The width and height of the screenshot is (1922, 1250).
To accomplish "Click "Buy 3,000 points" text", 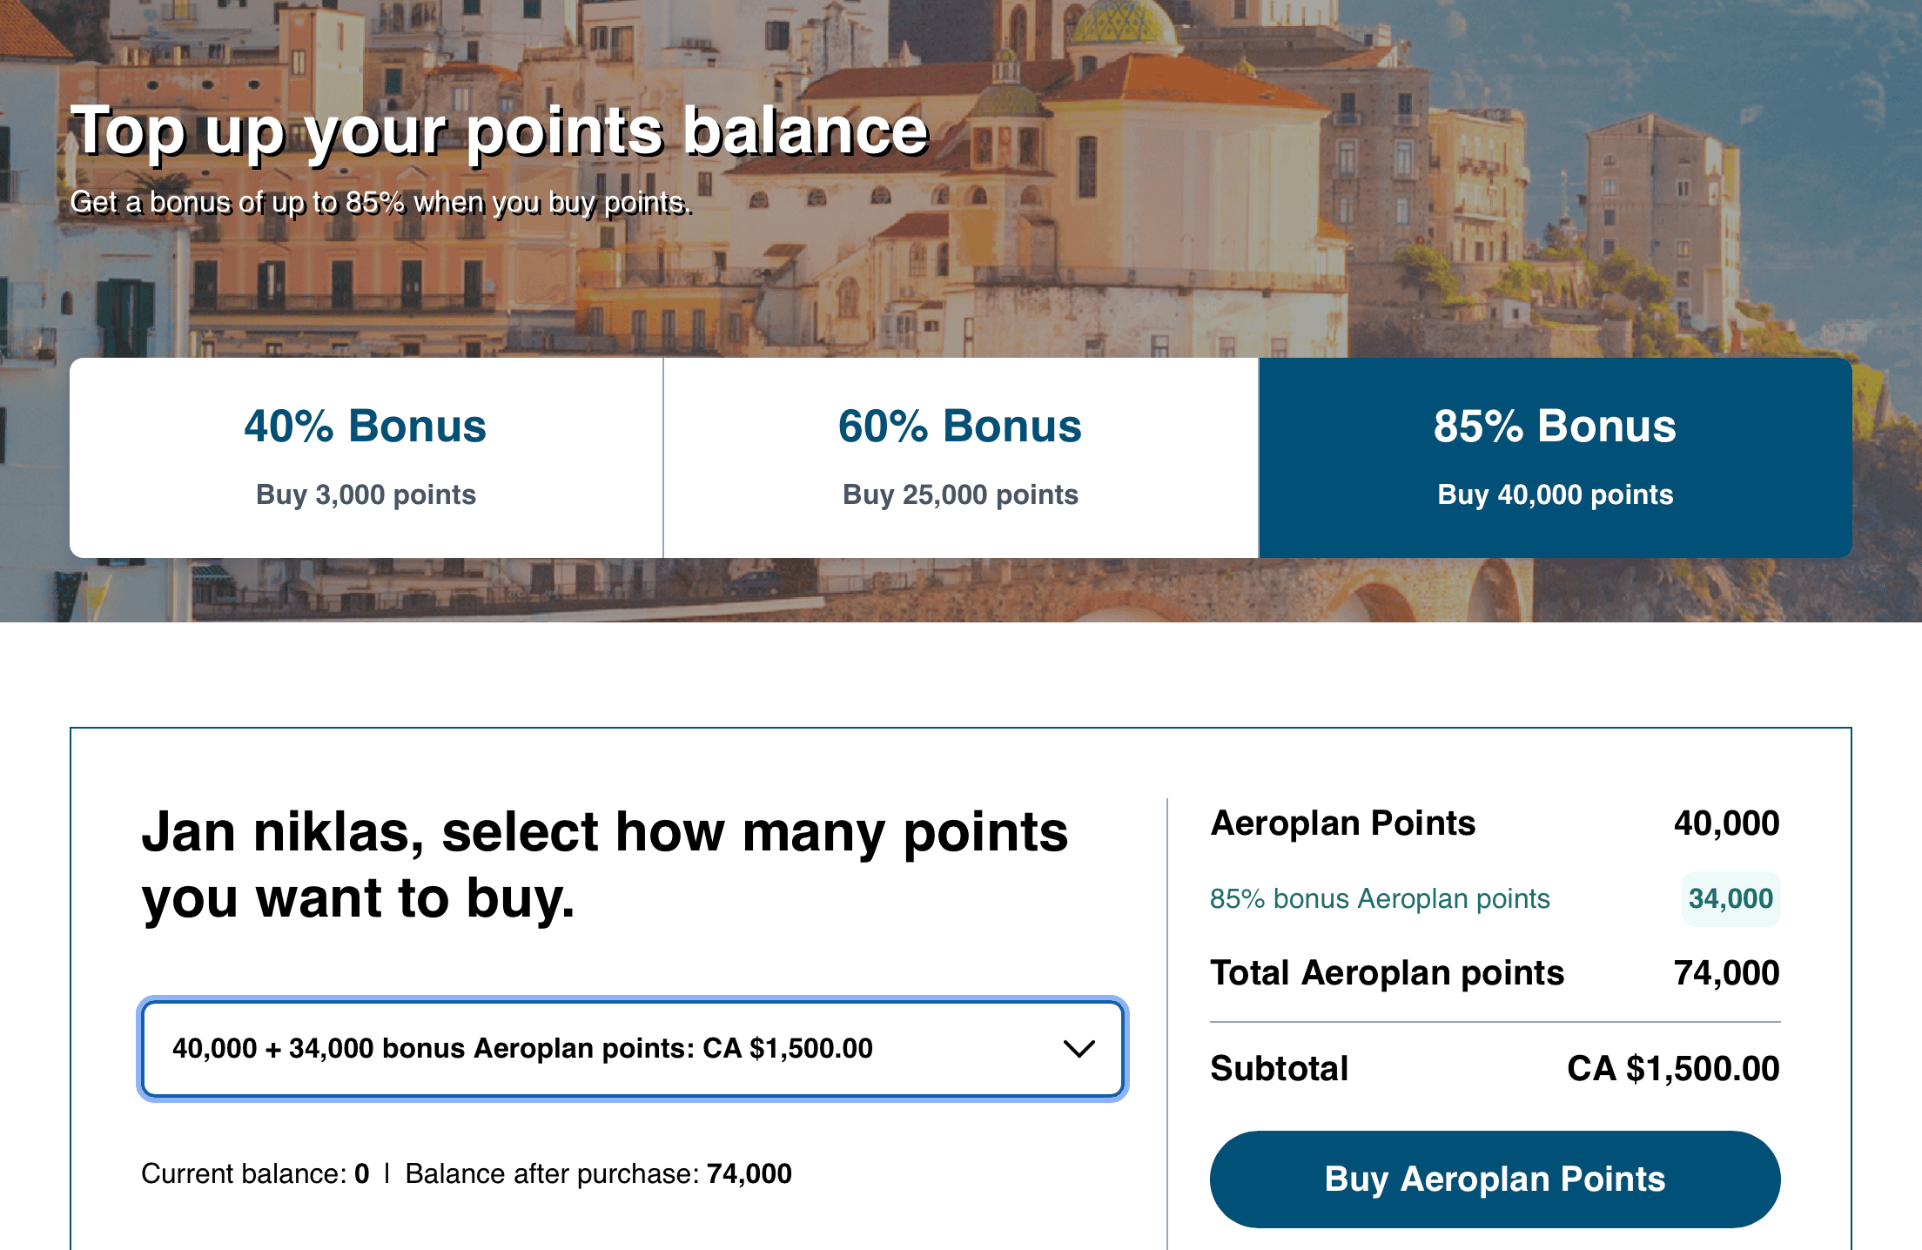I will click(x=366, y=494).
